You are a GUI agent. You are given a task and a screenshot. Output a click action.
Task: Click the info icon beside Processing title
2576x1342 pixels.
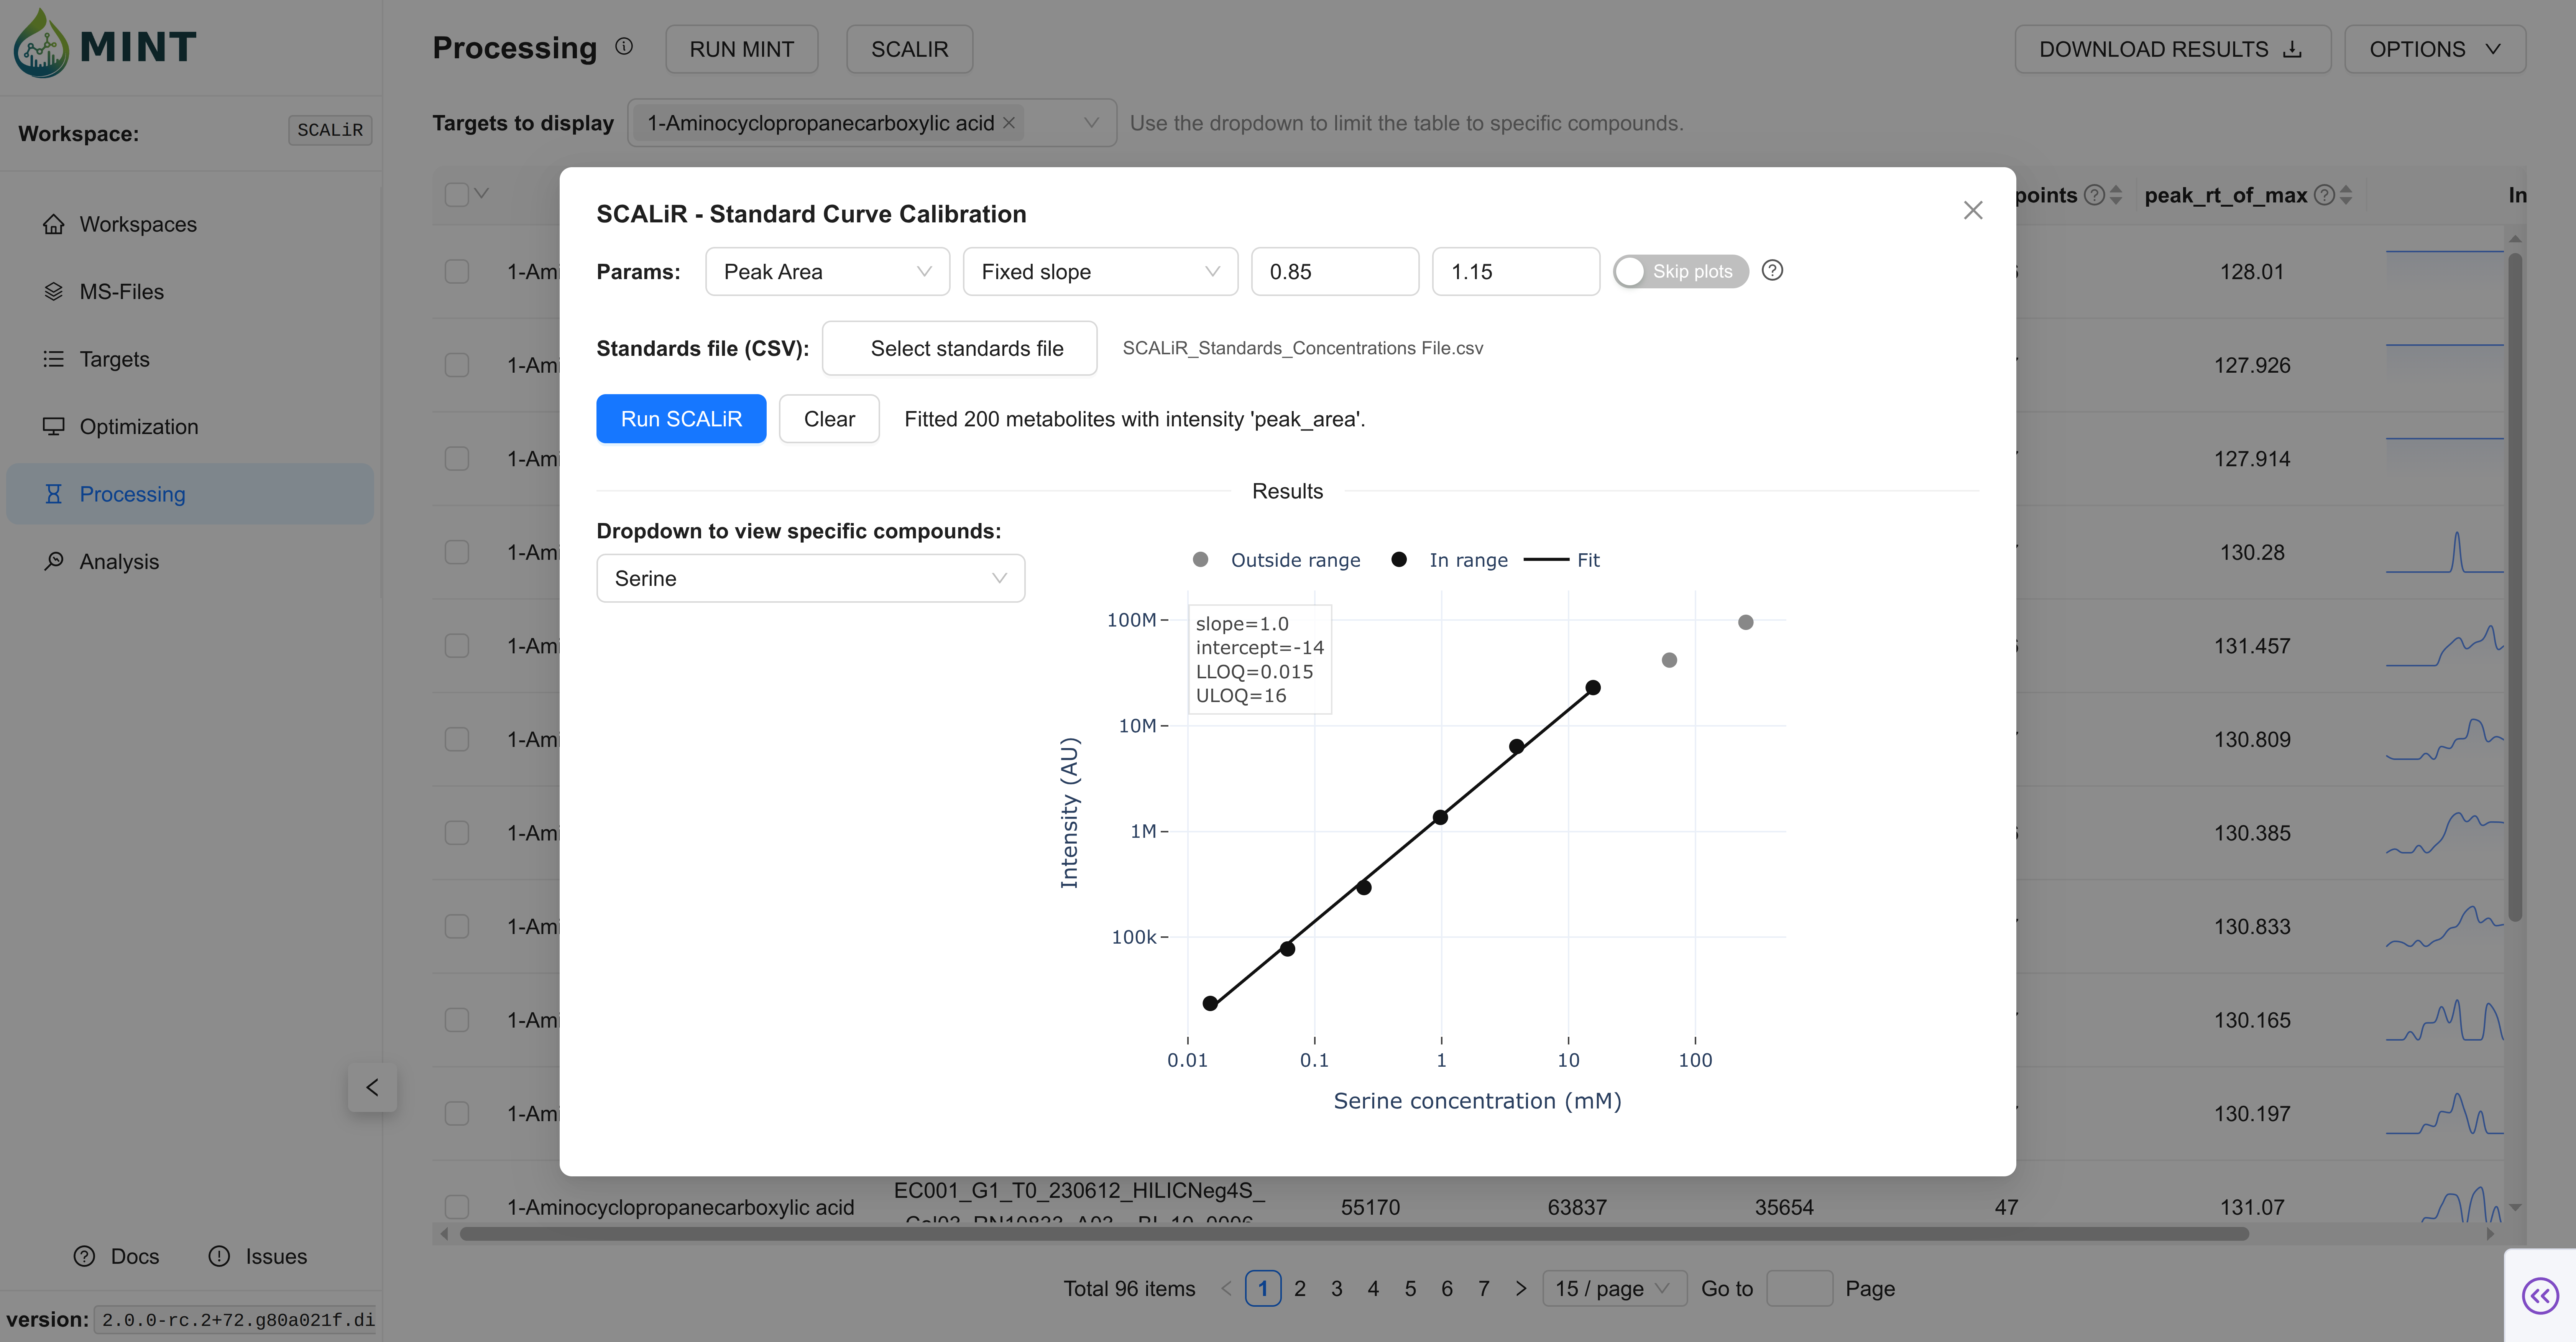click(624, 46)
